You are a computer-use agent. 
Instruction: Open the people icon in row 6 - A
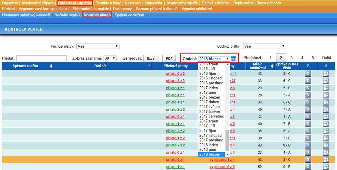click(x=326, y=131)
